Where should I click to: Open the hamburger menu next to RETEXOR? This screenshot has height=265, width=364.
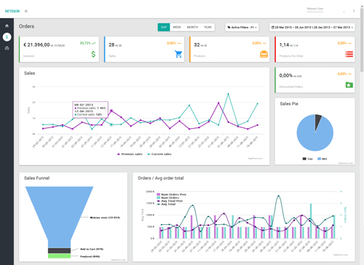pos(26,11)
